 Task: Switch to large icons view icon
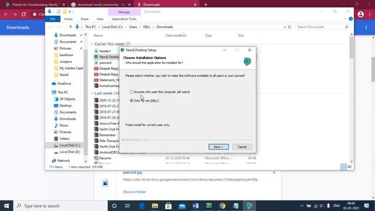[350, 166]
